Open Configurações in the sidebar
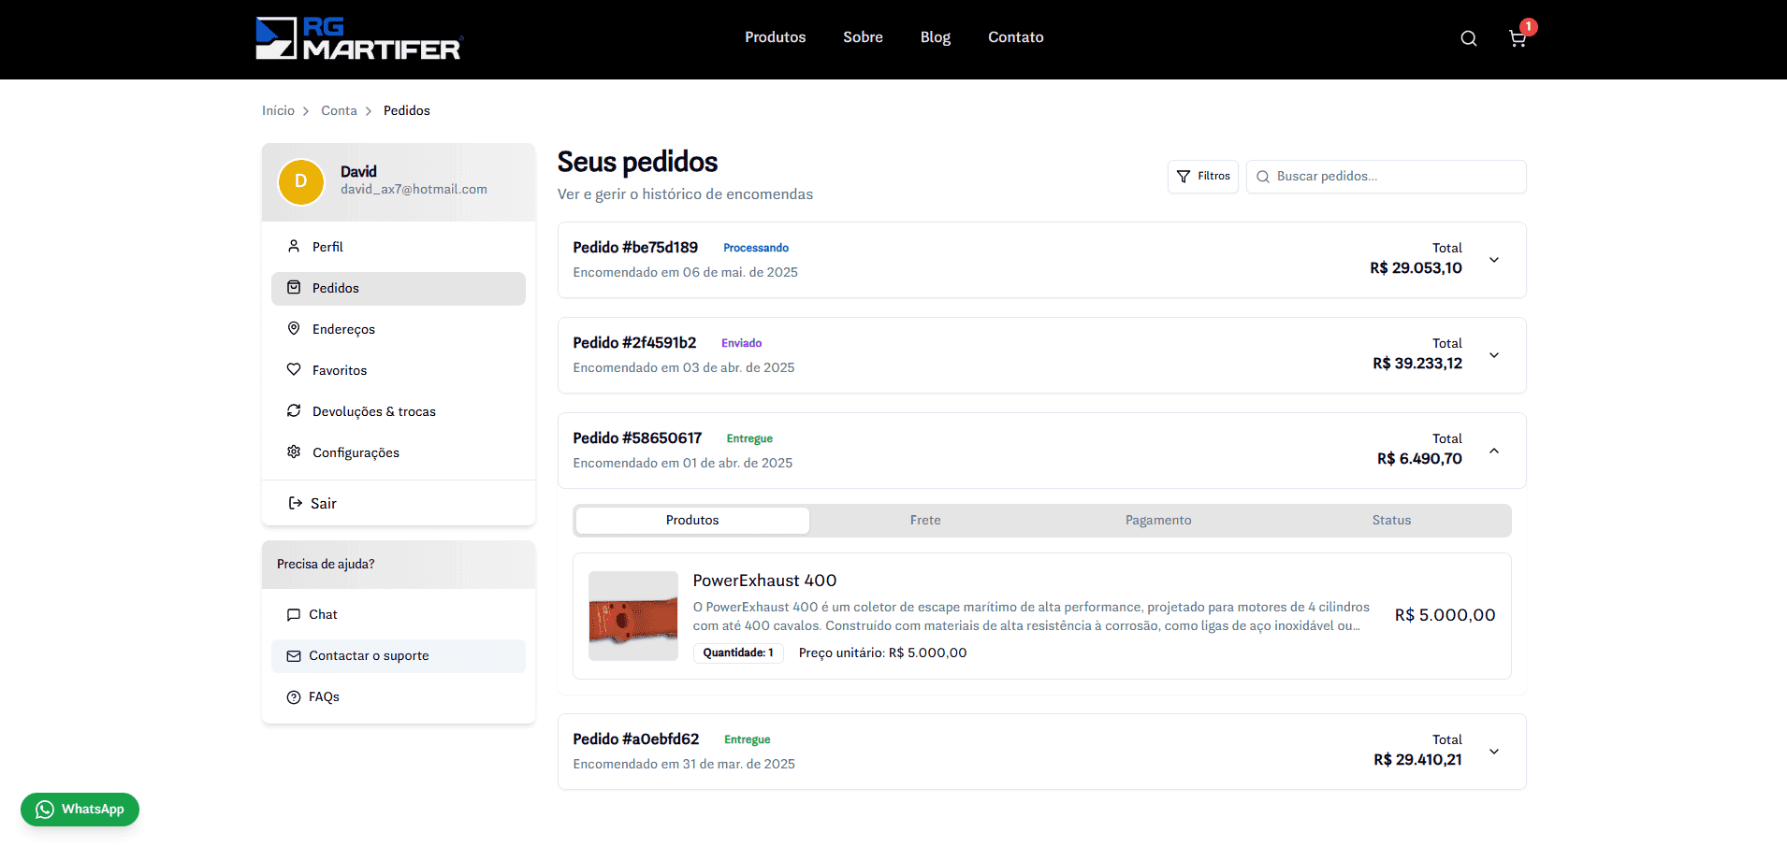Screen dimensions: 1787x846 tap(355, 452)
